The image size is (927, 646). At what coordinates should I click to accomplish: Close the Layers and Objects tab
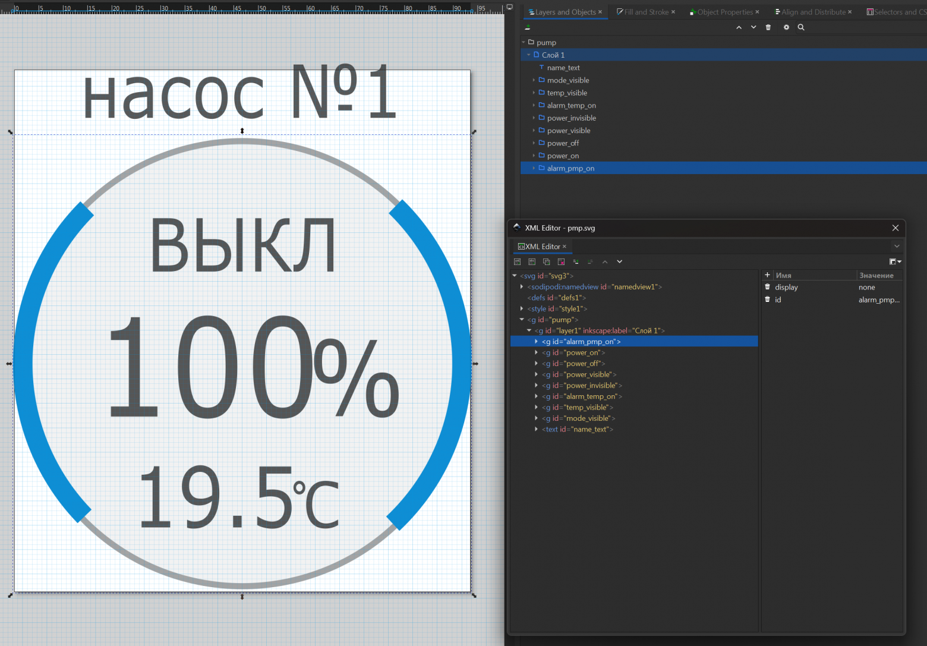point(600,12)
